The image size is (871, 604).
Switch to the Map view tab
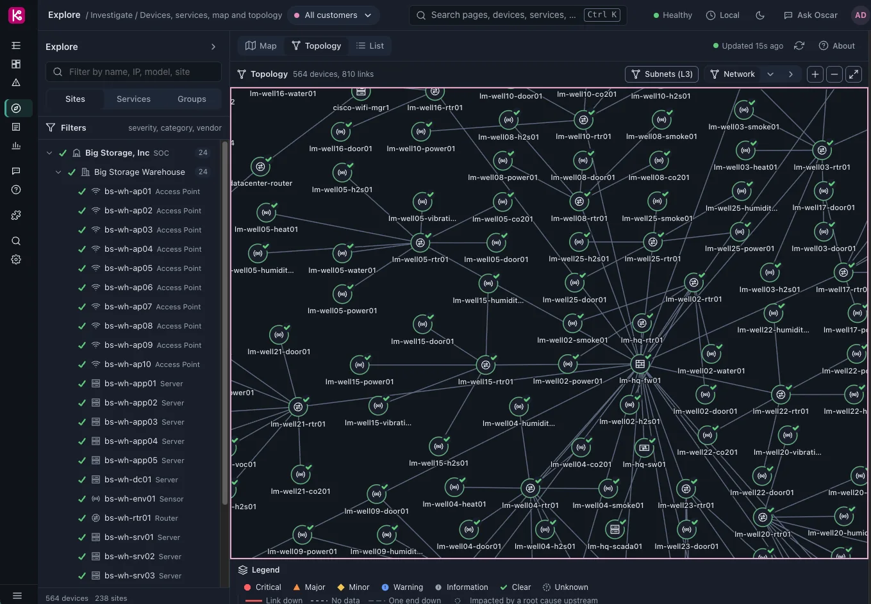pos(261,46)
